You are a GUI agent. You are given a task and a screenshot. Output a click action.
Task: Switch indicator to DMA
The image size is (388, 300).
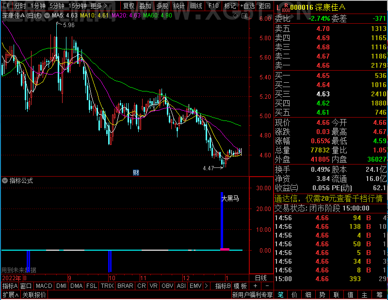(77, 286)
